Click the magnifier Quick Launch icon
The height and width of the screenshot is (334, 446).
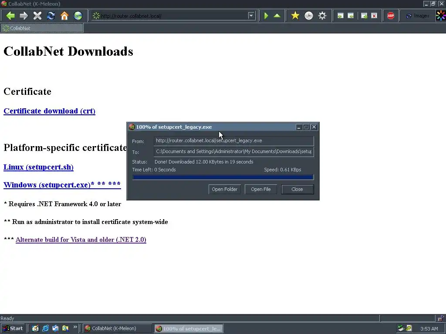[x=65, y=328]
